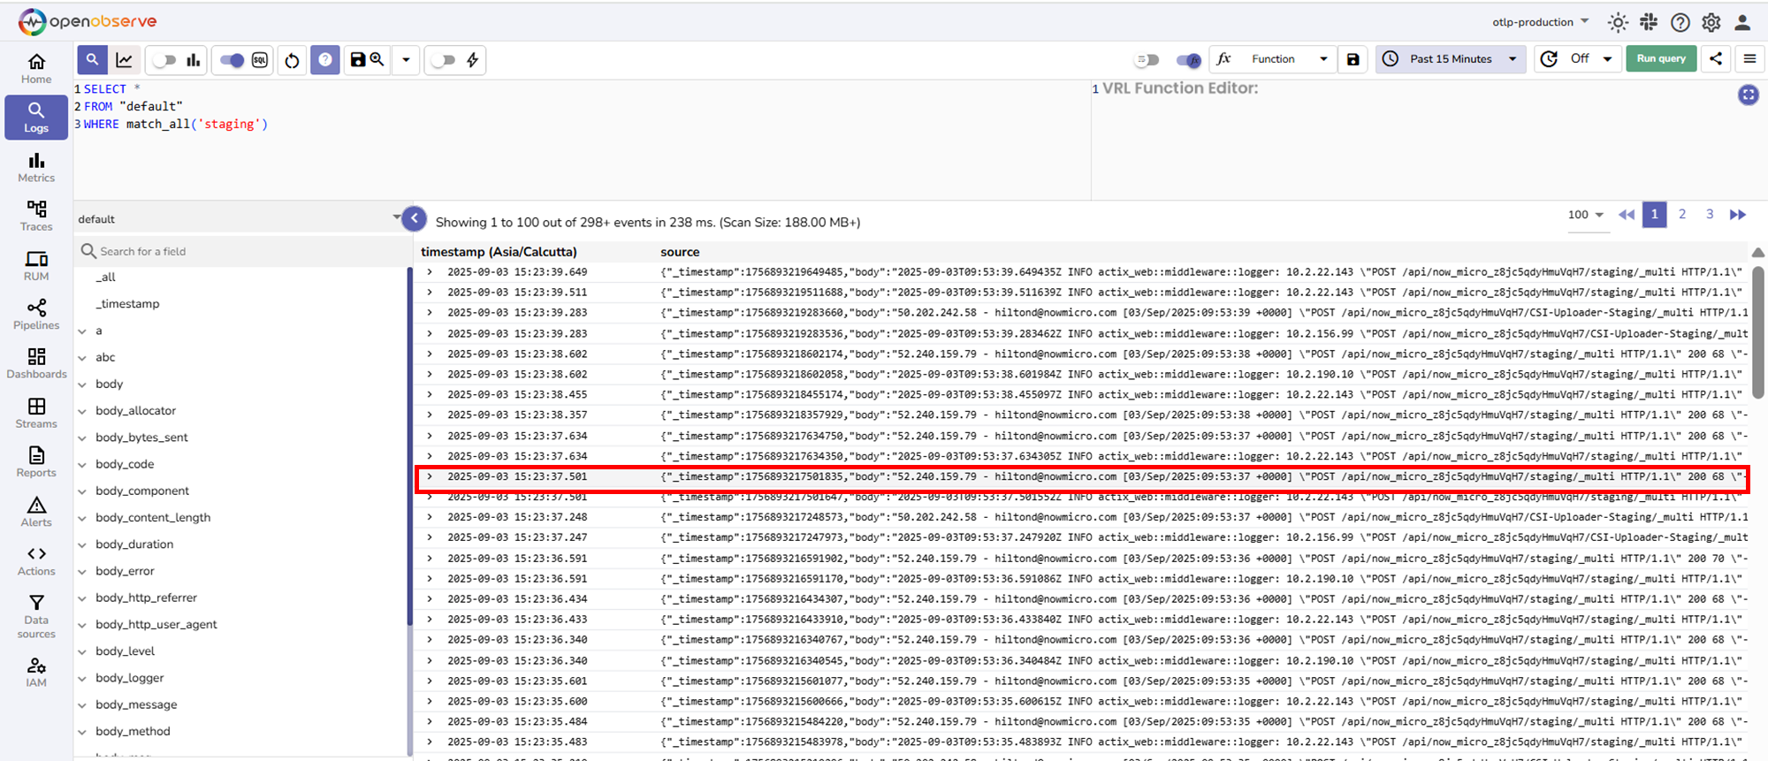This screenshot has height=761, width=1768.
Task: Expand function editor to fullscreen
Action: pos(1748,95)
